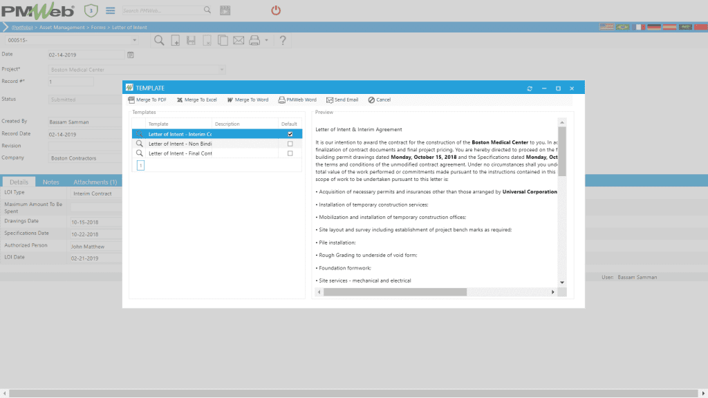Open the record selector dropdown 000515-

click(x=134, y=40)
